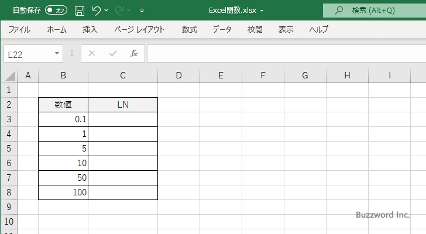Viewport: 426px width, 234px height.
Task: Select empty LN cell next to 0.1
Action: 123,119
